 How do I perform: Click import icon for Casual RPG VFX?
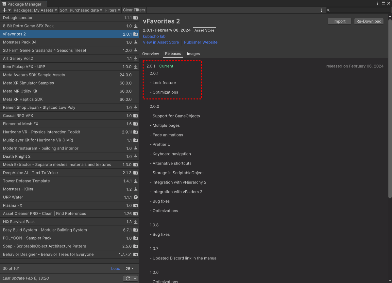coord(135,116)
